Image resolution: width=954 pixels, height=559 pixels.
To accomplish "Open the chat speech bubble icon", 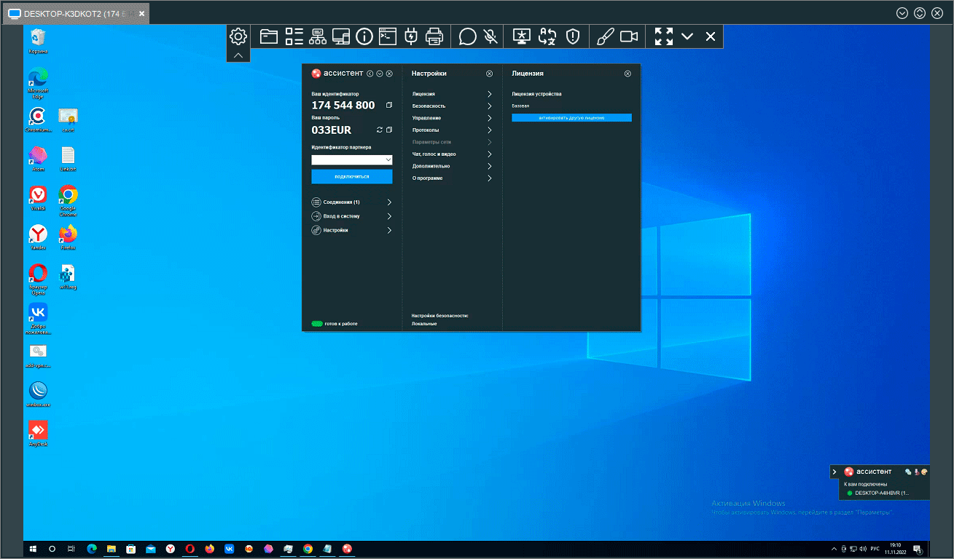I will [468, 36].
